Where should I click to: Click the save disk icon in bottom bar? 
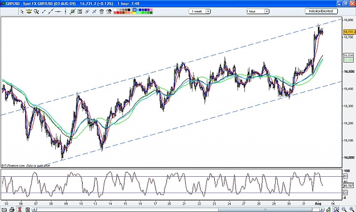coord(27,210)
